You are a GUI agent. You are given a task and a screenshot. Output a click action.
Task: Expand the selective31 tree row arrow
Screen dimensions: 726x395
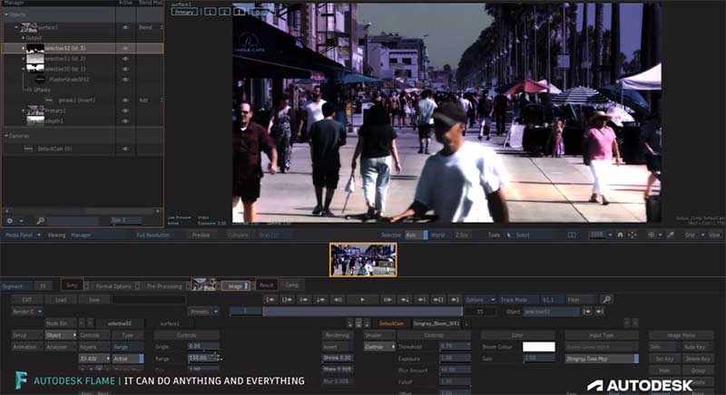pos(24,59)
